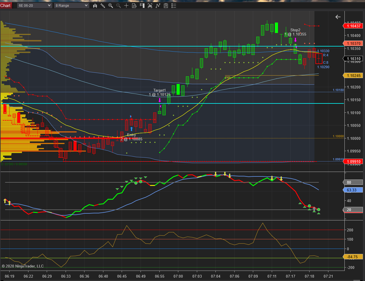Viewport: 365px width, 281px height.
Task: Click the 1.10400 price axis label
Action: click(354, 36)
